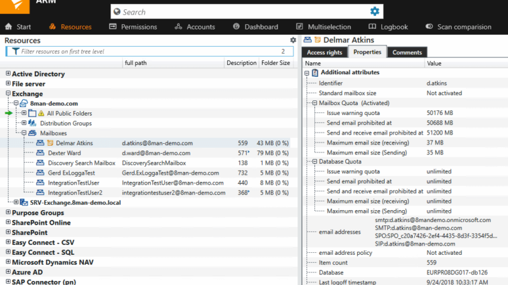Viewport: 508px width, 285px height.
Task: Click the search settings gear icon
Action: pos(375,11)
